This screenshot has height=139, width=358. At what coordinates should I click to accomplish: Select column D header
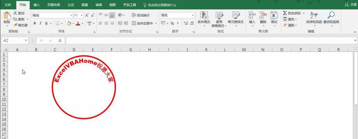[x=74, y=50]
